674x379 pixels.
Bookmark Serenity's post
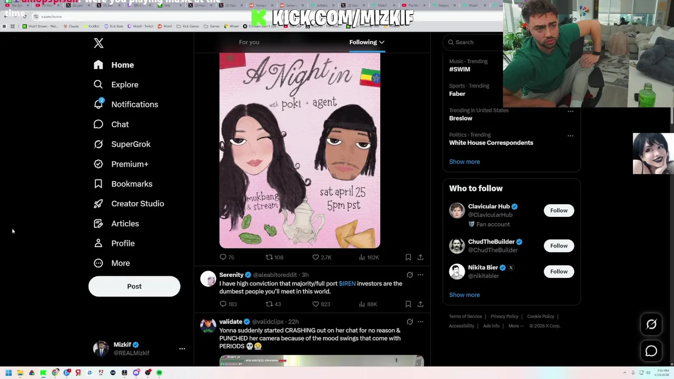point(408,304)
